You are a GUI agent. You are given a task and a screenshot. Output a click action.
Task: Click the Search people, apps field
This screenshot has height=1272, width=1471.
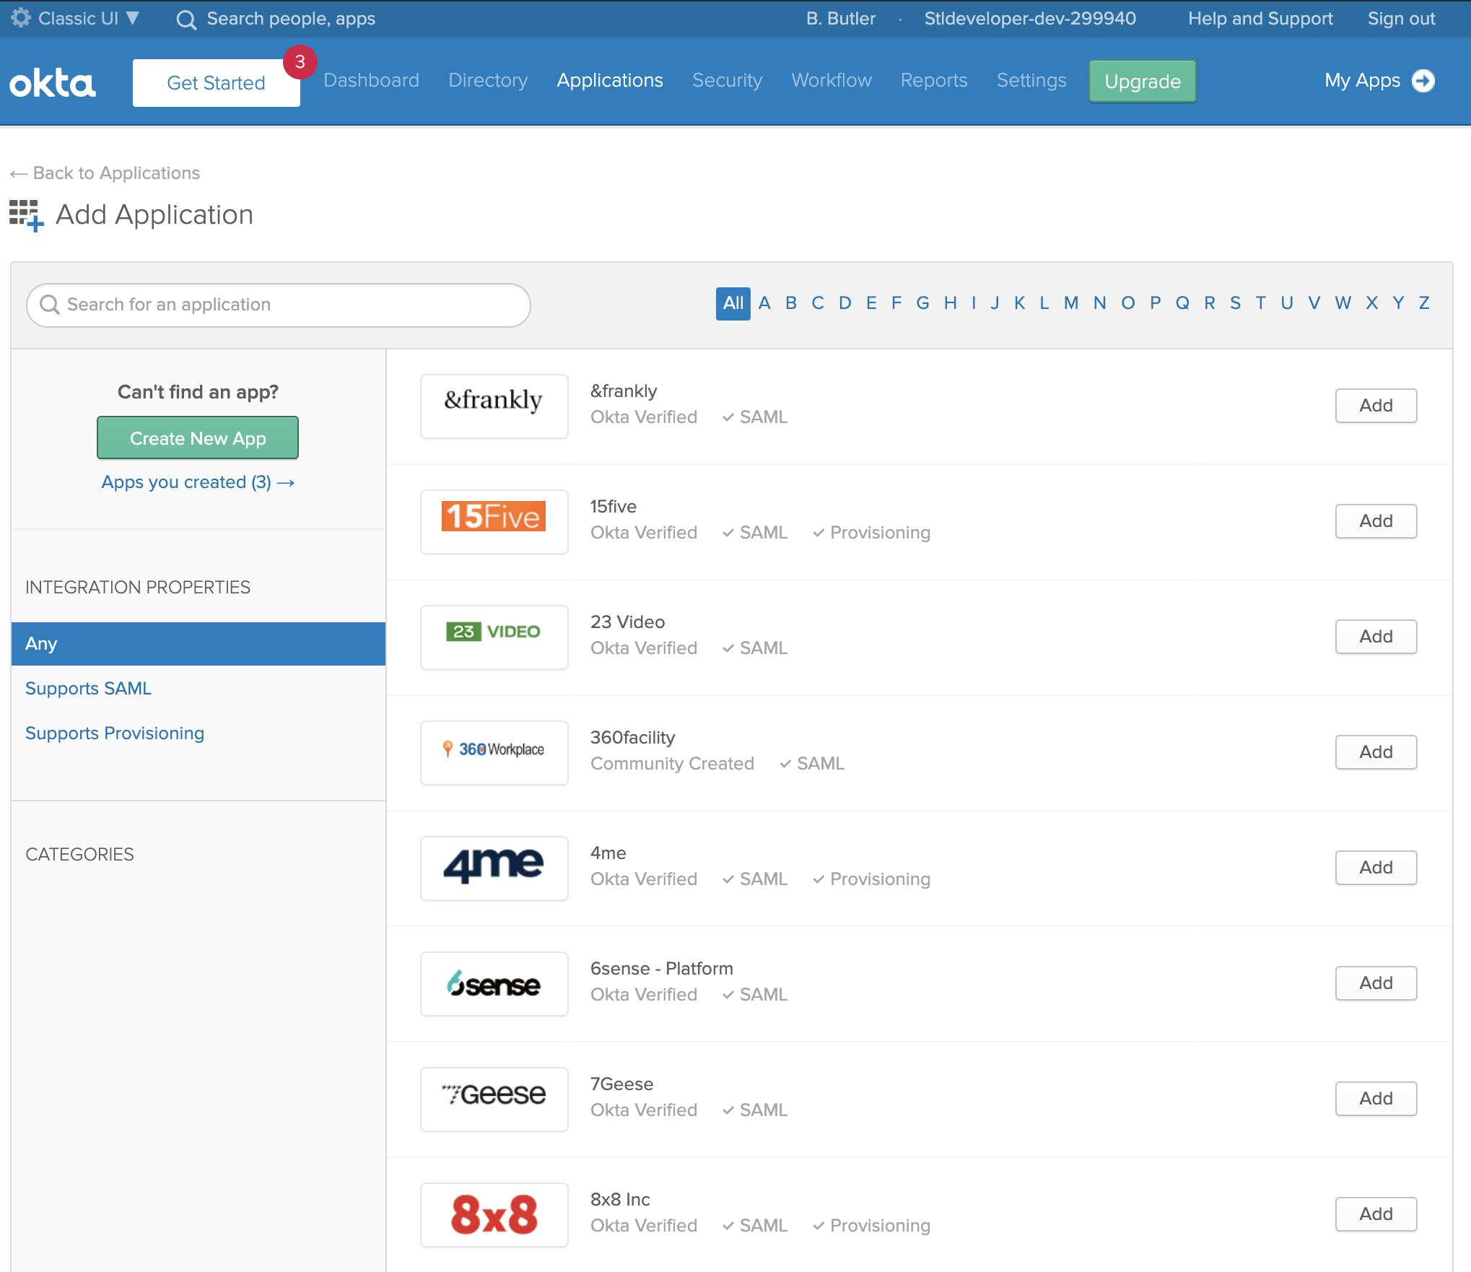pyautogui.click(x=291, y=19)
